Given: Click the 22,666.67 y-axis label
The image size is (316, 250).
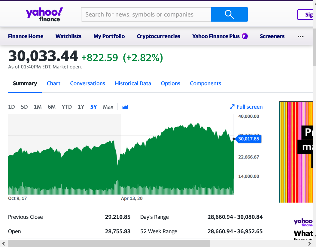Looking at the screenshot, I should click(x=248, y=157).
